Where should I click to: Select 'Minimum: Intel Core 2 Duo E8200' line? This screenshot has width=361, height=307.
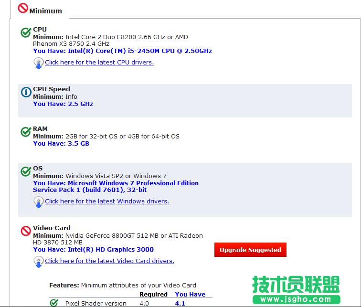tap(110, 37)
